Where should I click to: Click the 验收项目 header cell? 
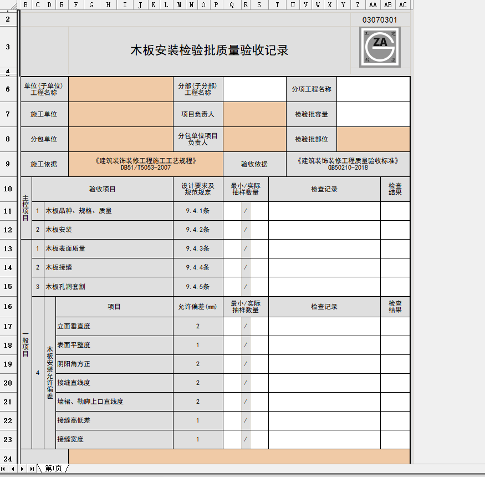(103, 189)
